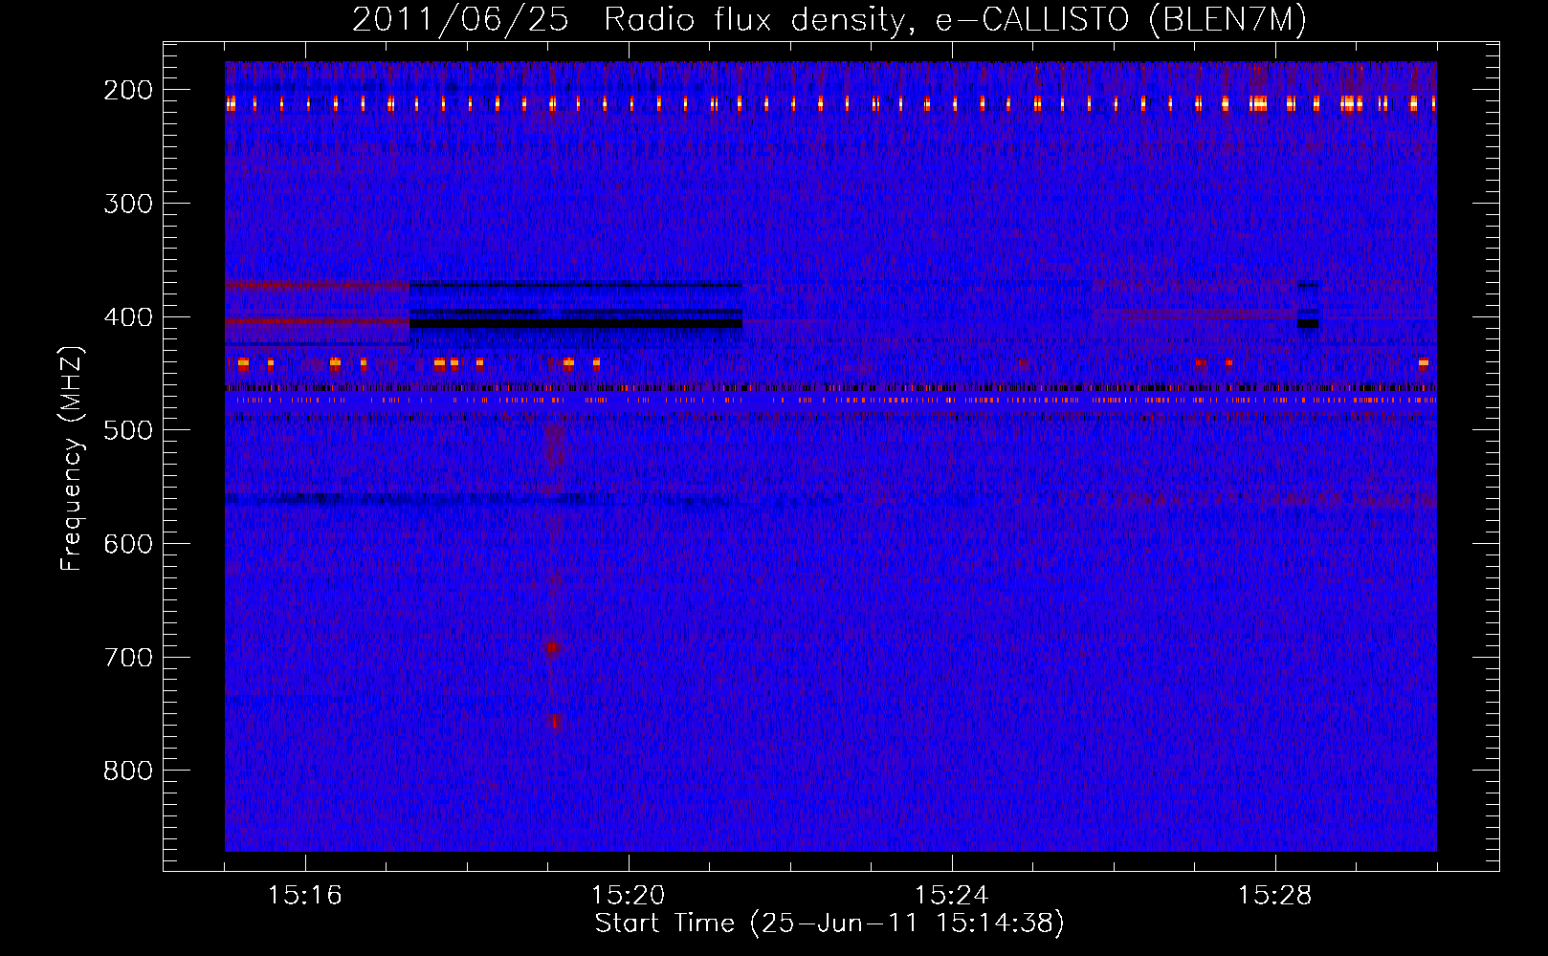Click the red spot below 750 MHz in spectrogram
This screenshot has height=956, width=1548.
point(554,722)
